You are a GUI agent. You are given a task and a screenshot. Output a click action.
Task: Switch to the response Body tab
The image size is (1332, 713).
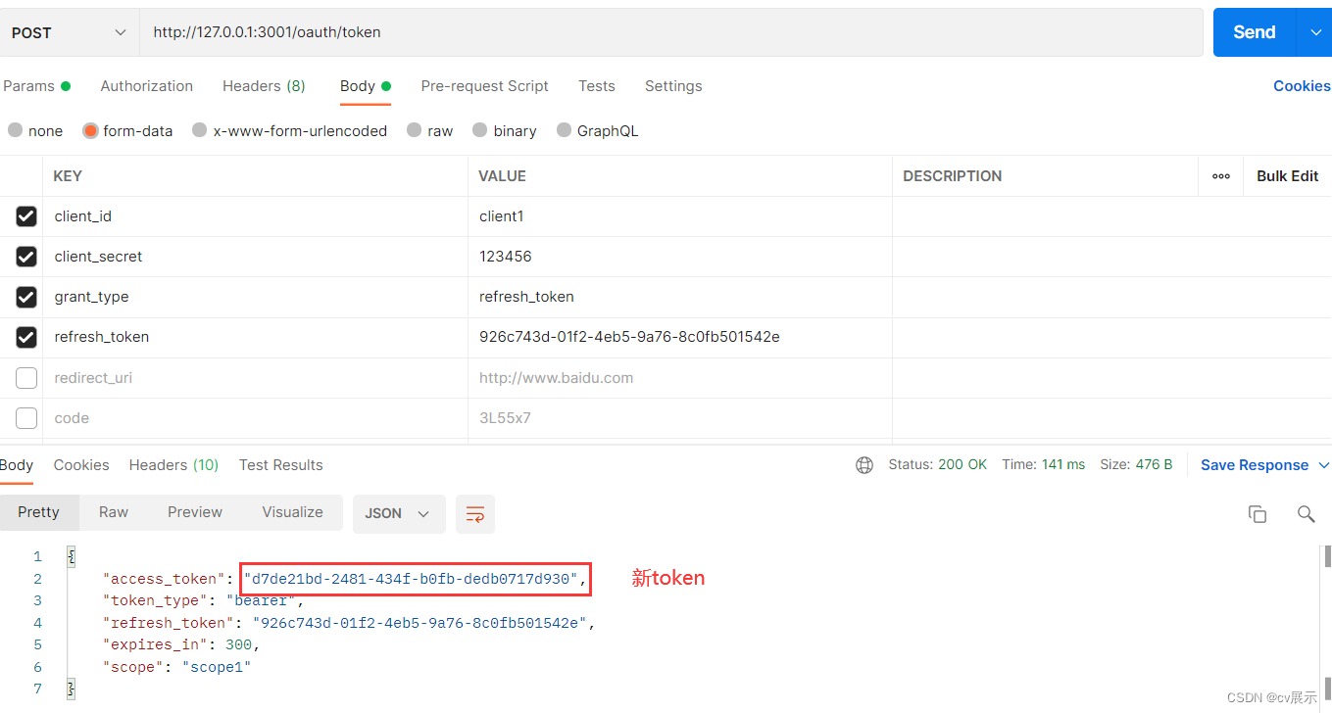tap(17, 465)
